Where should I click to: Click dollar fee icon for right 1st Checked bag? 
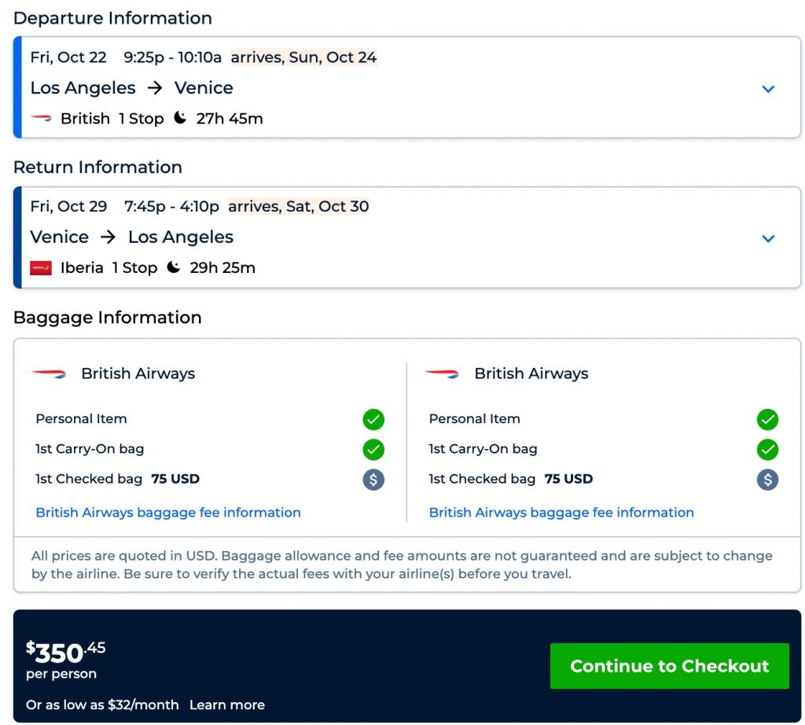click(x=767, y=480)
